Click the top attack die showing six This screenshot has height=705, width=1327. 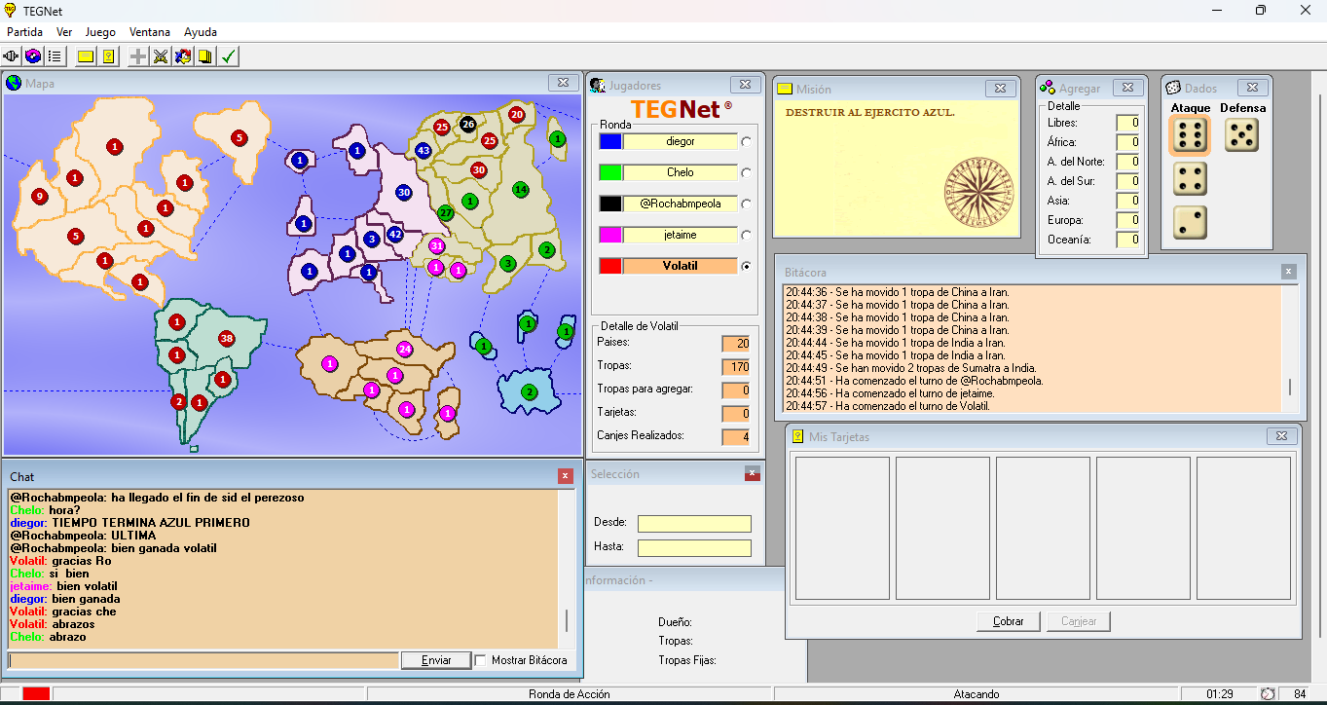tap(1190, 135)
